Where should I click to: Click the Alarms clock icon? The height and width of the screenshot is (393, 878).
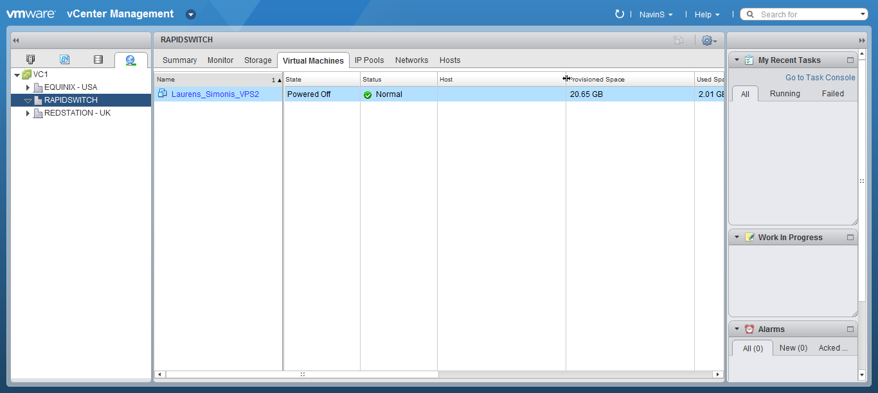click(749, 329)
